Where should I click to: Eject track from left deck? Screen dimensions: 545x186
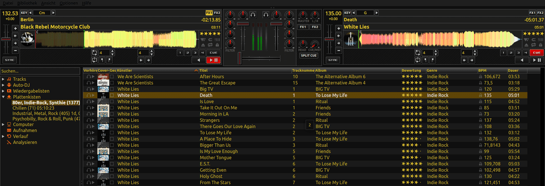203,45
